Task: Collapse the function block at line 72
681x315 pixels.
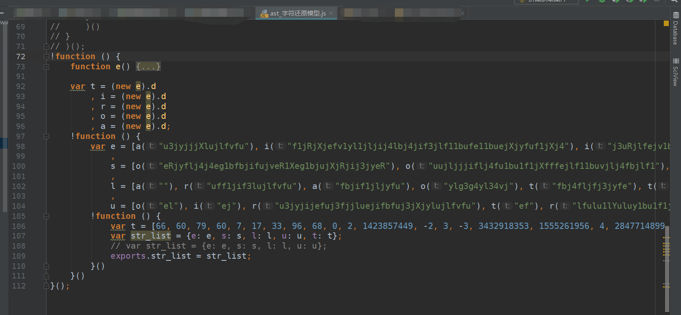Action: pos(46,57)
